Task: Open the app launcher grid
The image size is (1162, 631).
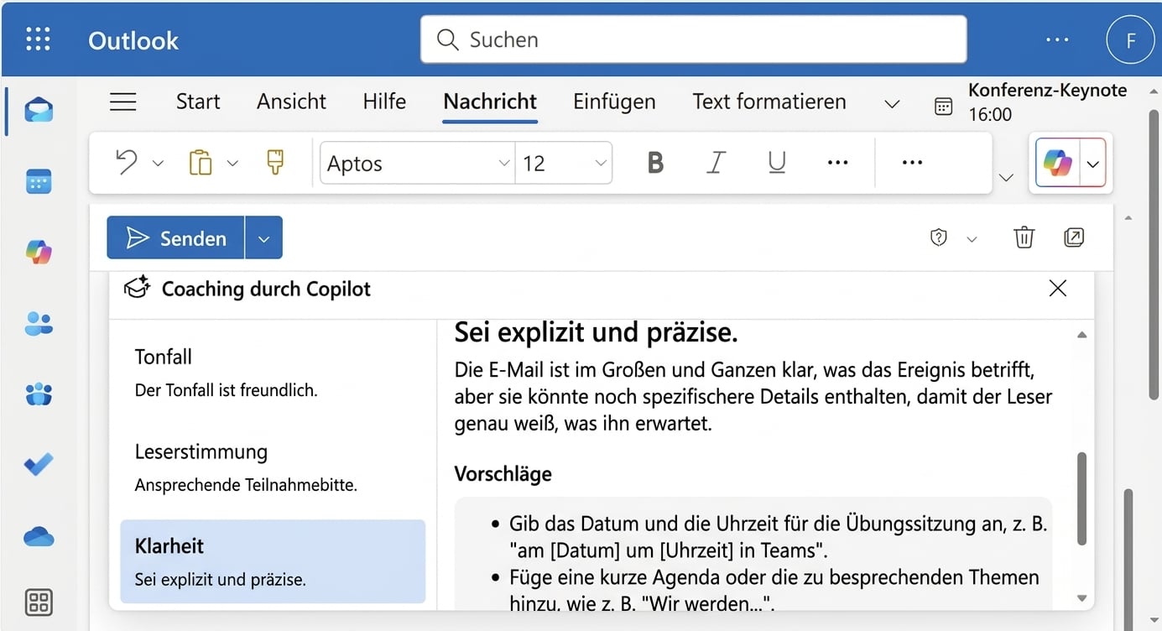Action: click(x=38, y=39)
